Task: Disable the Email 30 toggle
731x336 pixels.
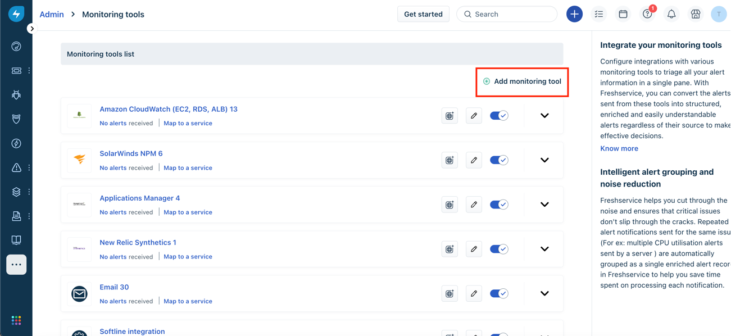Action: point(499,293)
